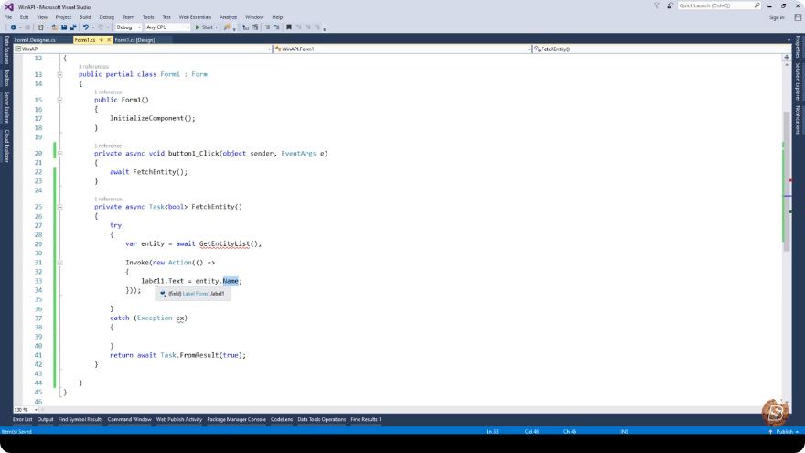Collapse the Invoke lambda outlining region
The image size is (805, 453).
(x=59, y=263)
